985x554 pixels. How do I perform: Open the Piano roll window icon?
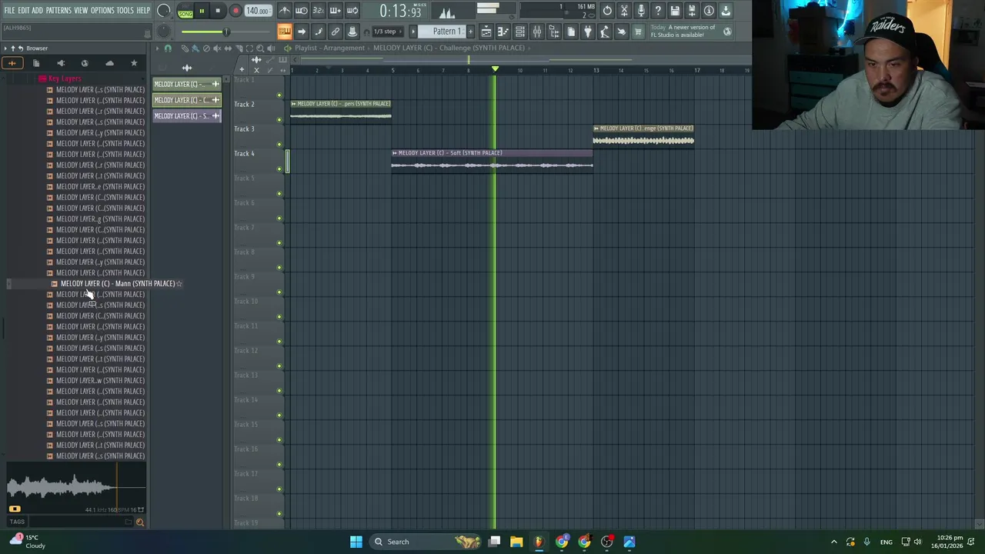tap(503, 32)
